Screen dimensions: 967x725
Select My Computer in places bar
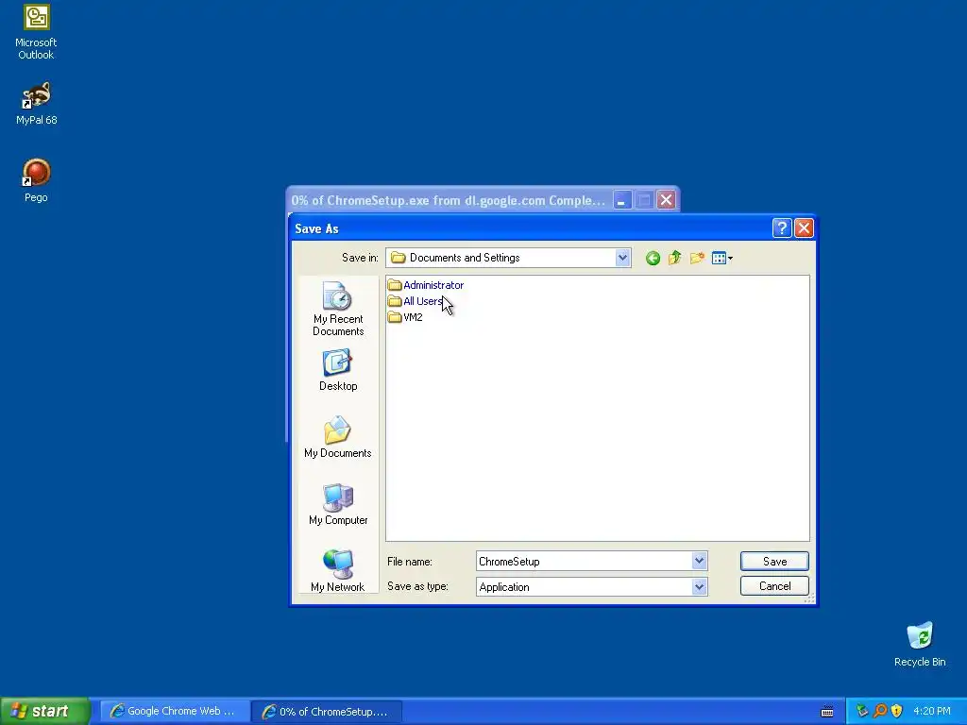coord(338,504)
